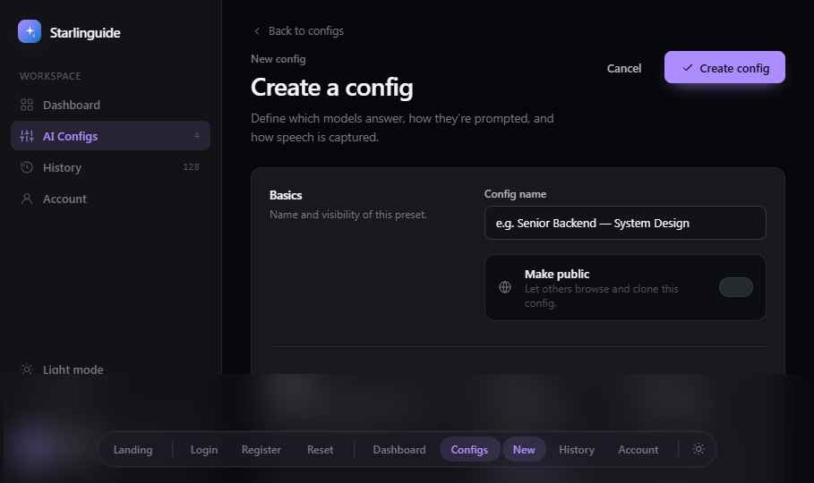Click the New config breadcrumb text

[278, 59]
